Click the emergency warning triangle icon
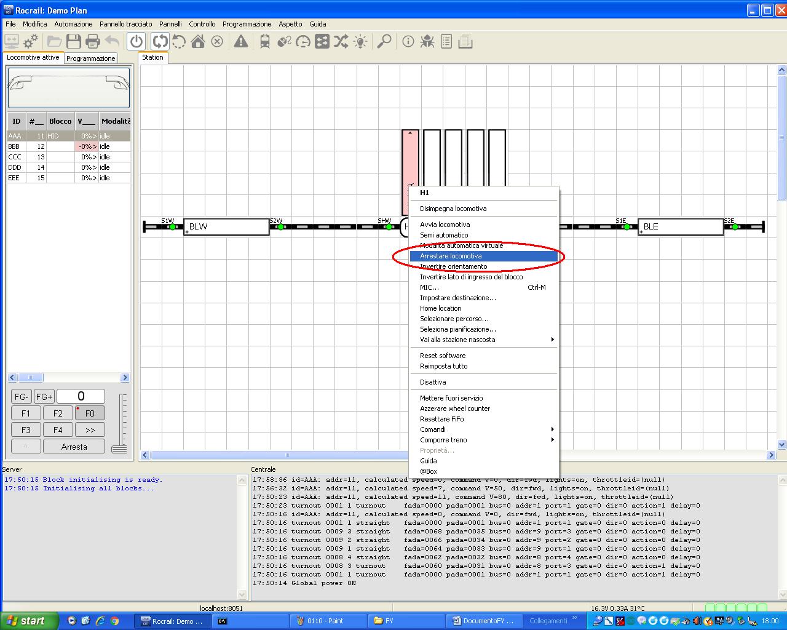The height and width of the screenshot is (630, 787). point(241,42)
